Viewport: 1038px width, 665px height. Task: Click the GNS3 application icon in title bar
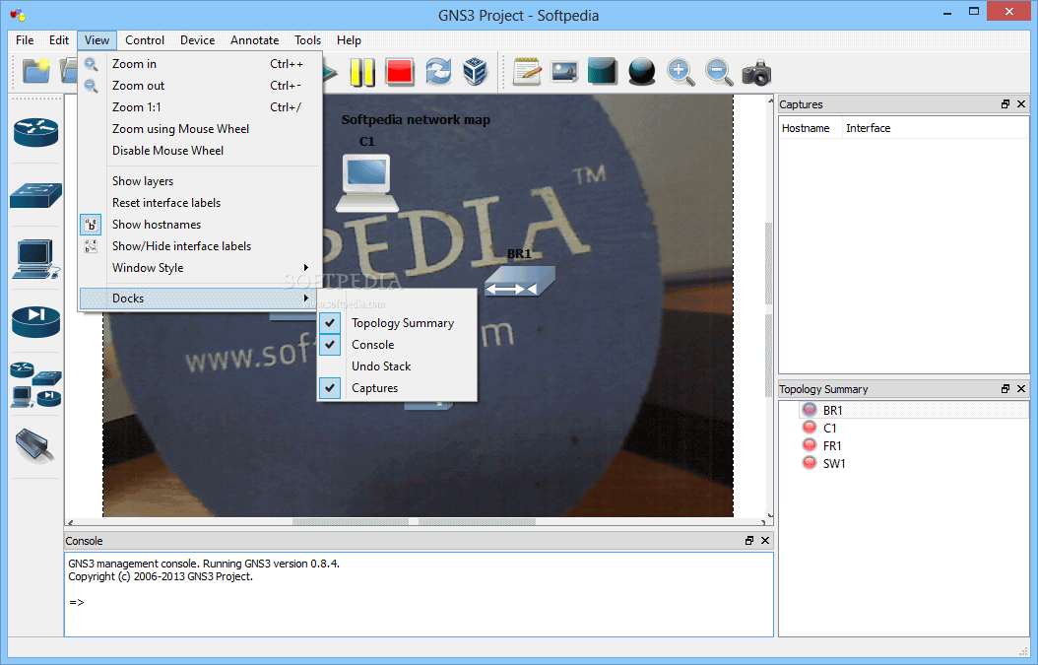pos(17,14)
